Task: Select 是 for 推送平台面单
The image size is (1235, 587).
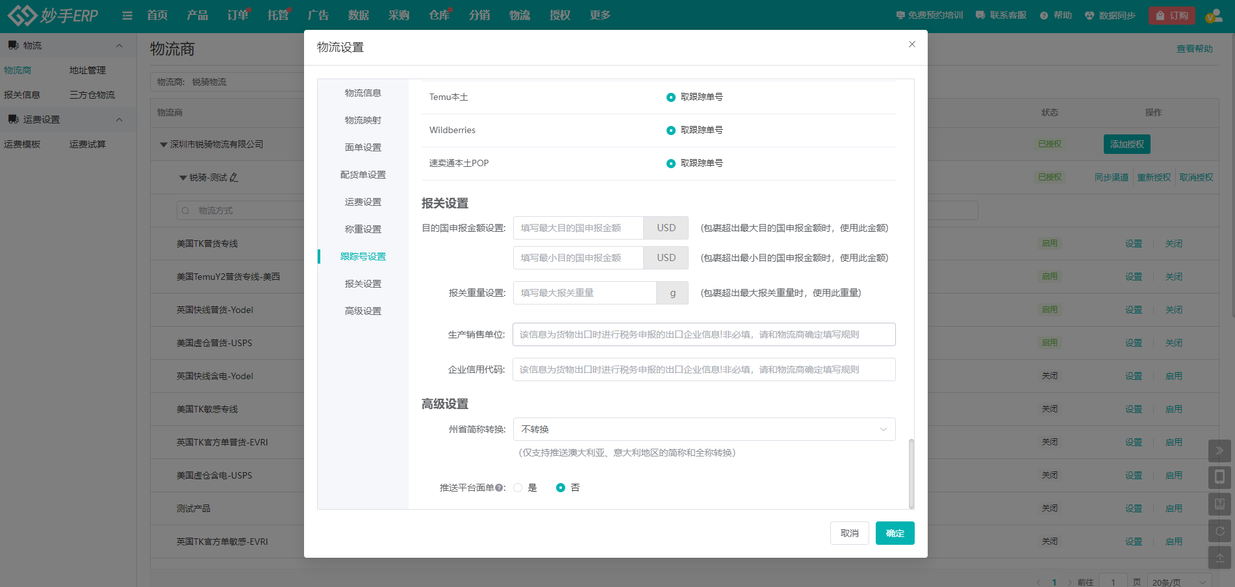Action: (x=518, y=487)
